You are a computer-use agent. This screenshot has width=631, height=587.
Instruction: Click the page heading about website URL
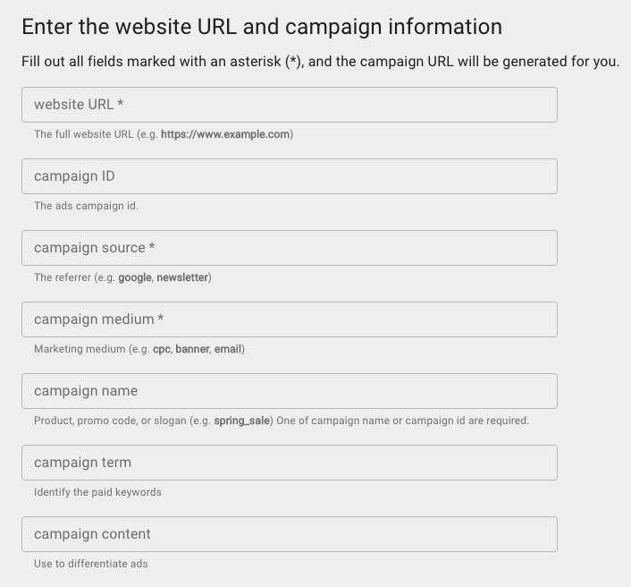pos(261,27)
